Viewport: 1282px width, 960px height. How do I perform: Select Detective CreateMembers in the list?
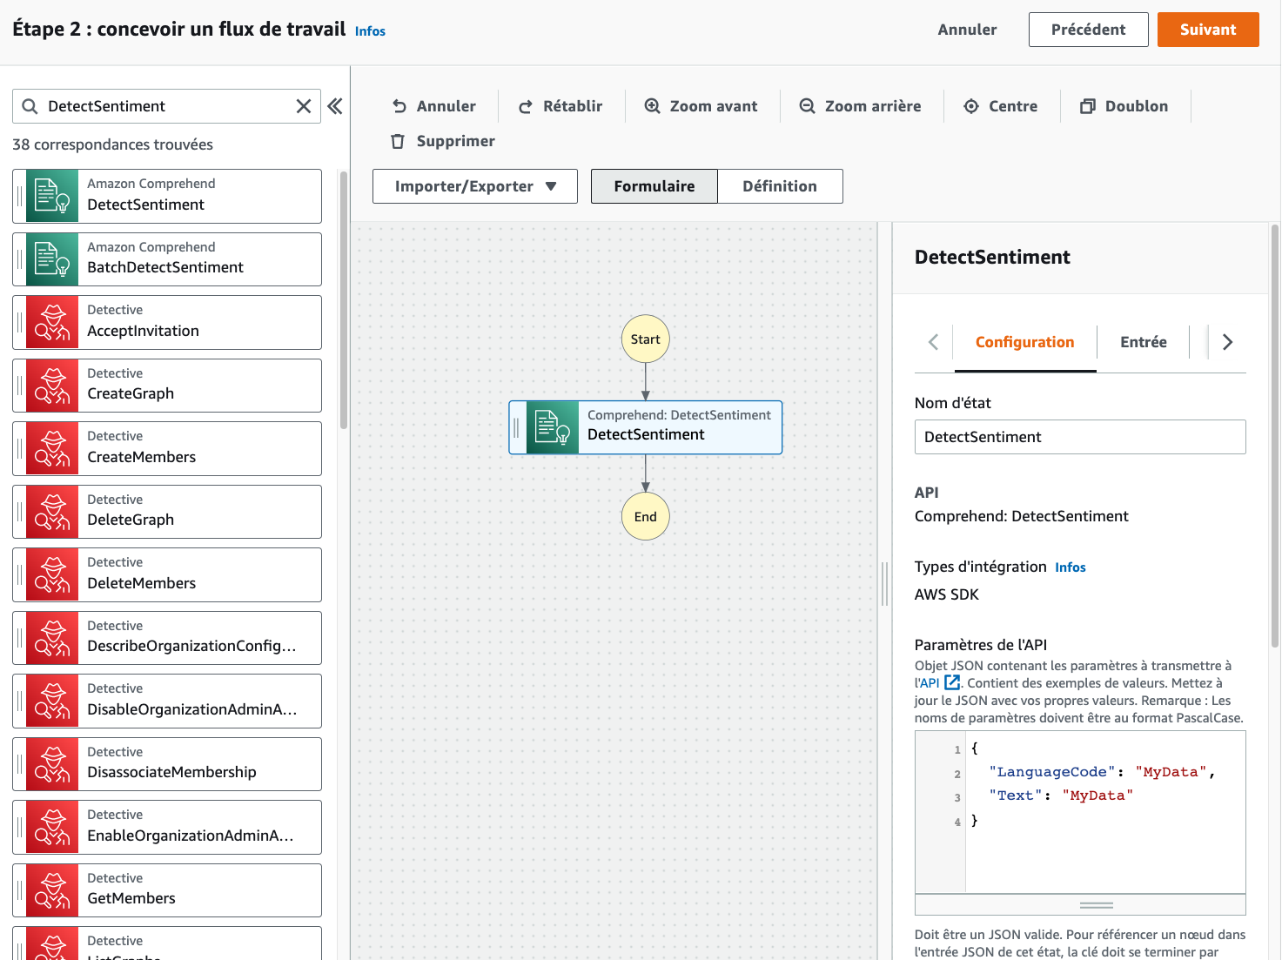click(167, 449)
